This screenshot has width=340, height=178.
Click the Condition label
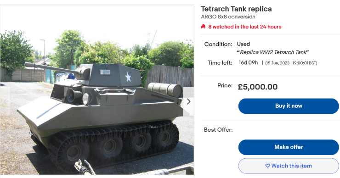[x=218, y=44]
